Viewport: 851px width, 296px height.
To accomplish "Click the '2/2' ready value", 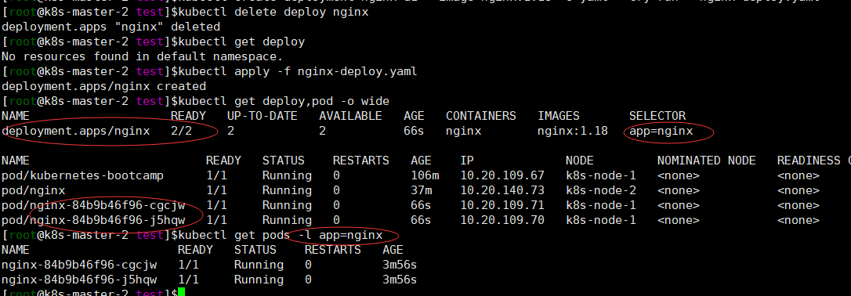I will pos(181,132).
